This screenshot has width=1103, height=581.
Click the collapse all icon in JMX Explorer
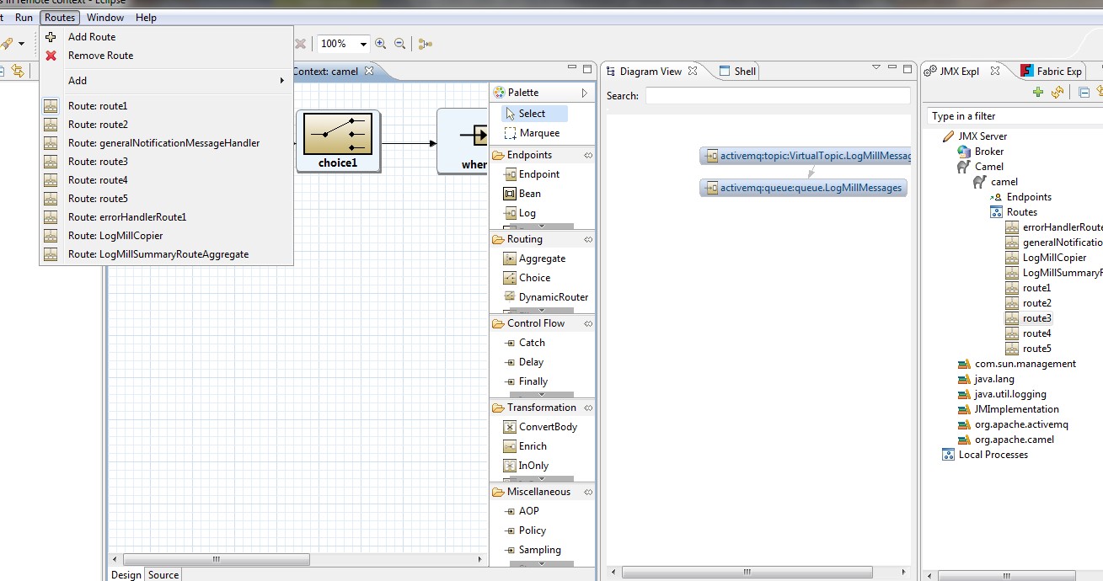point(1084,93)
